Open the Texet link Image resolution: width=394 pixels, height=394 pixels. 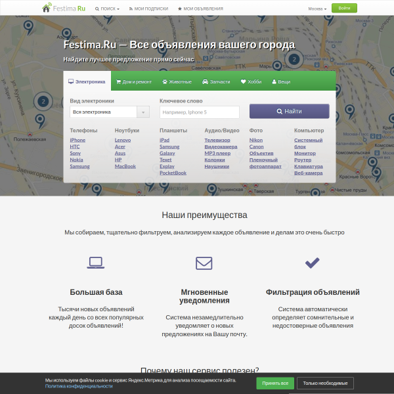pyautogui.click(x=165, y=160)
